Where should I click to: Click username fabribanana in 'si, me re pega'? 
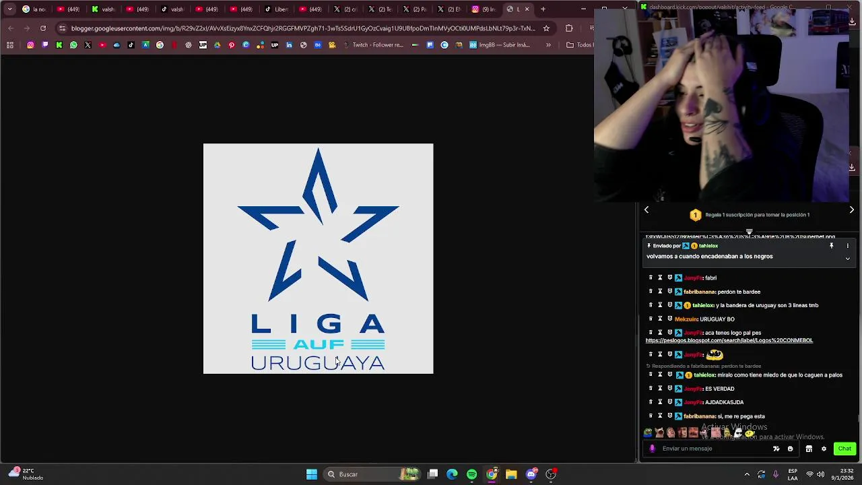[699, 416]
